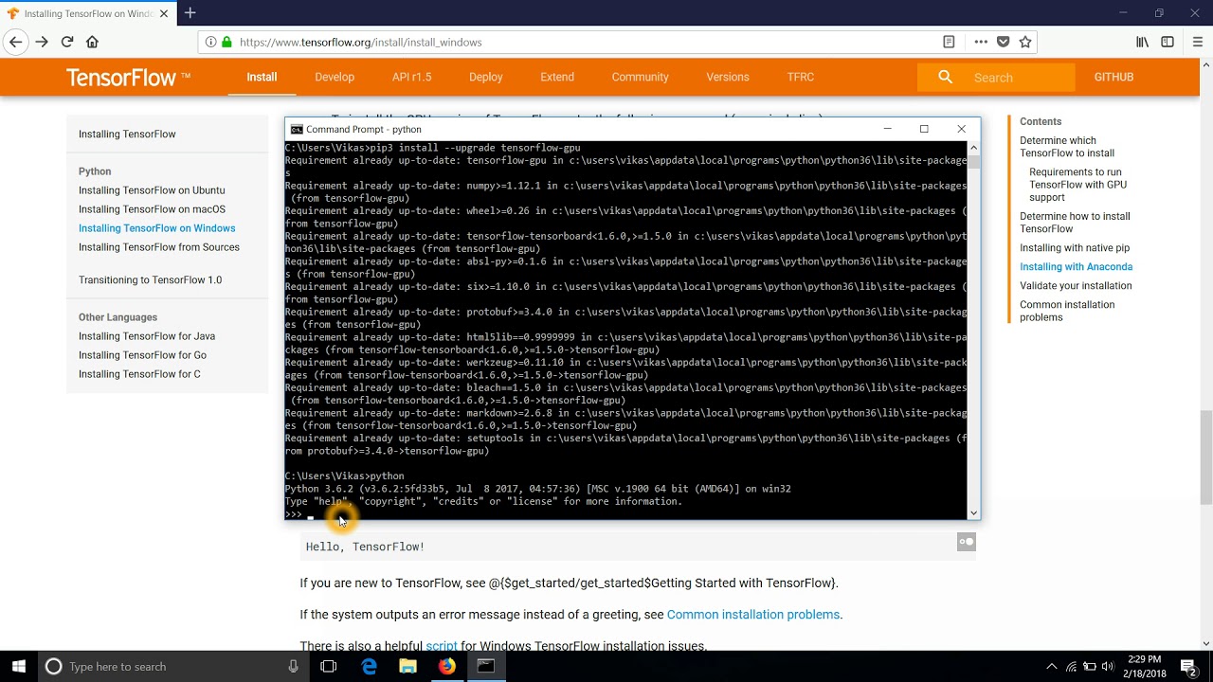Open page actions three-dot menu
The image size is (1213, 682).
[981, 42]
